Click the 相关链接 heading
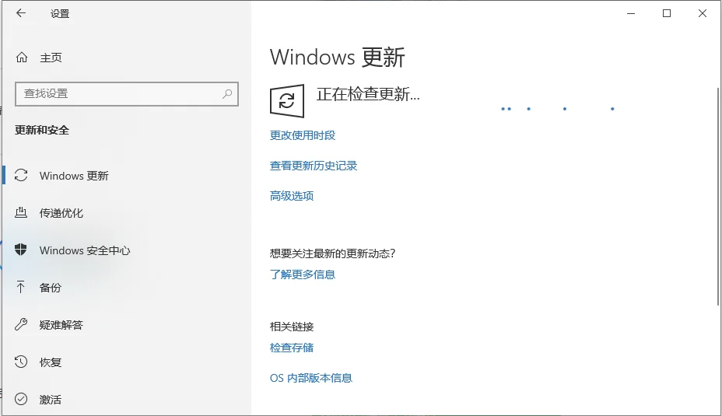 click(x=292, y=327)
